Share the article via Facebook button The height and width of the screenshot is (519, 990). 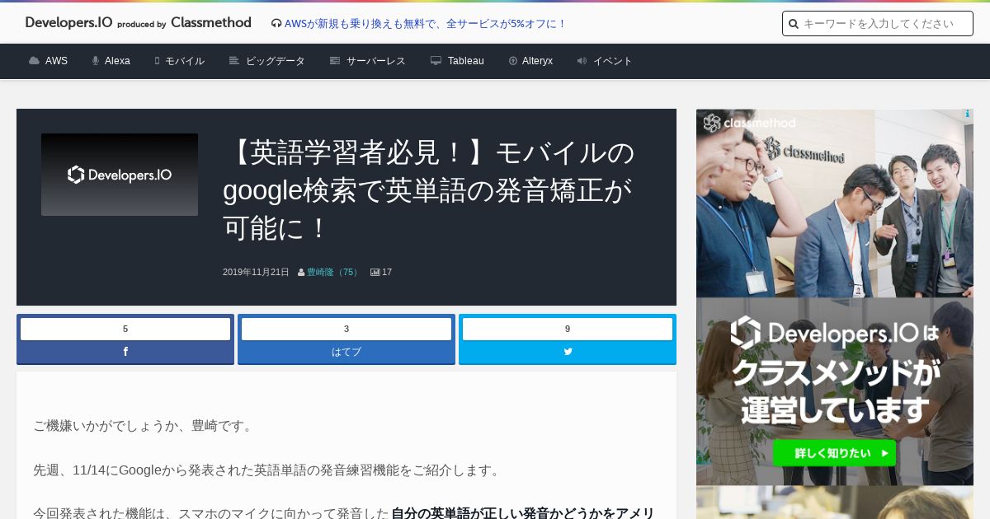point(125,352)
